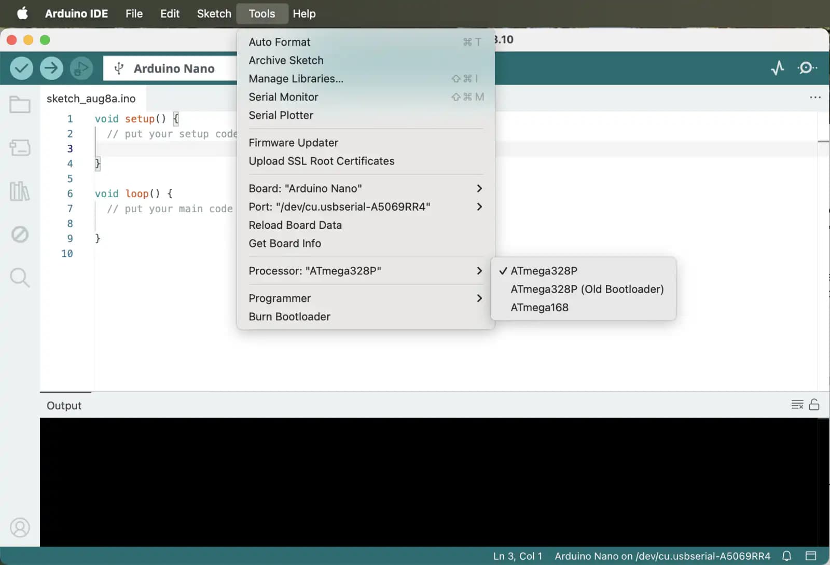Select ATmega328P (Old Bootloader) processor
The image size is (830, 565).
point(583,289)
